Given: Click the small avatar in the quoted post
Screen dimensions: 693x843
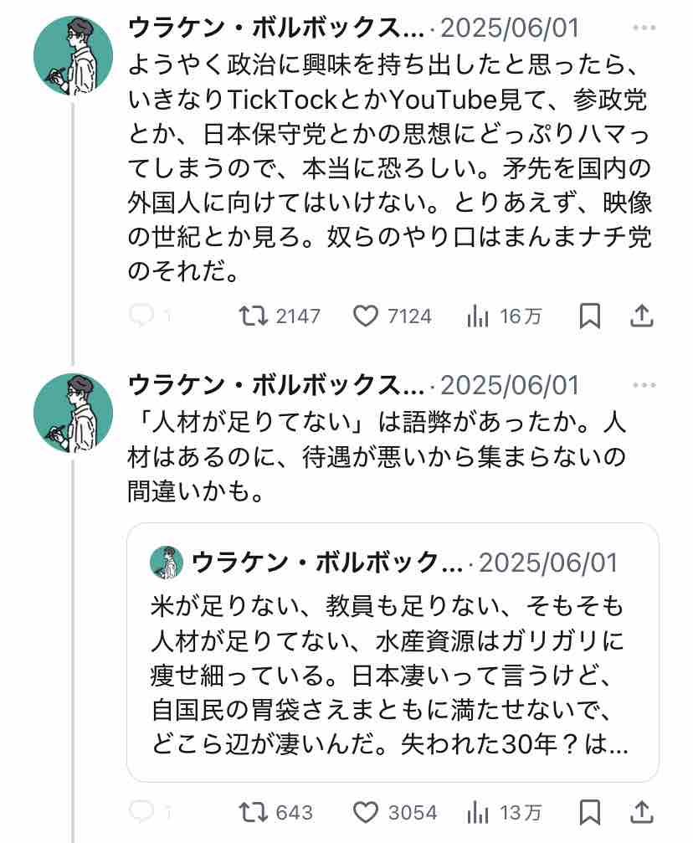Looking at the screenshot, I should [x=167, y=563].
